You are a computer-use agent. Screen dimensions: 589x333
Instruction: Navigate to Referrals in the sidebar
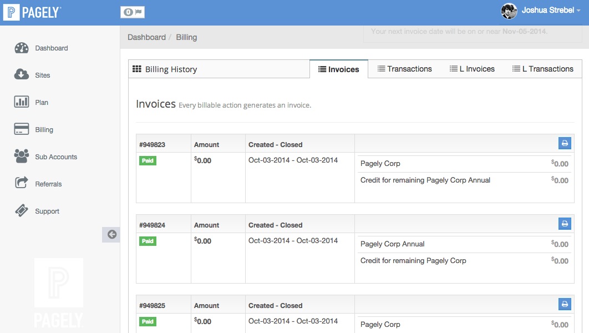[48, 184]
